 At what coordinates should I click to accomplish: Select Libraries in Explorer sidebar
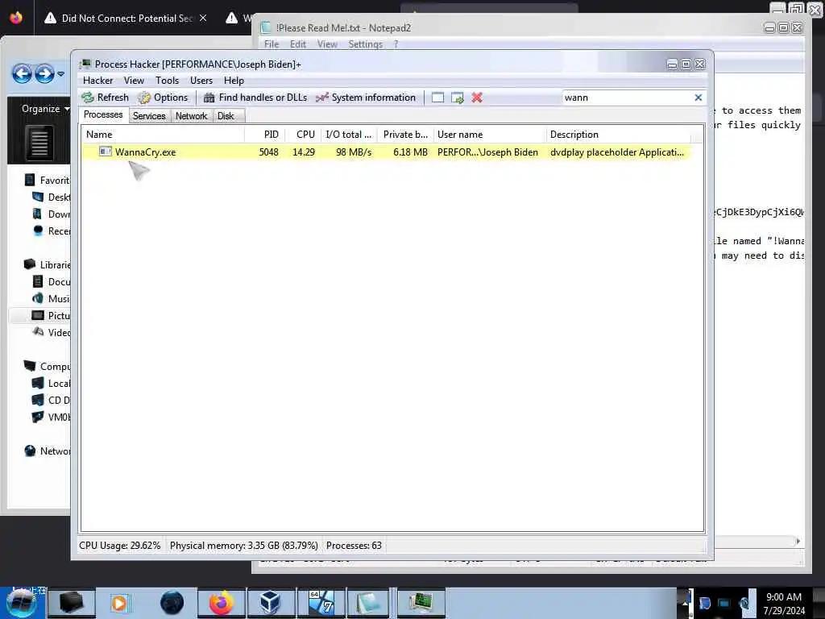tap(48, 264)
